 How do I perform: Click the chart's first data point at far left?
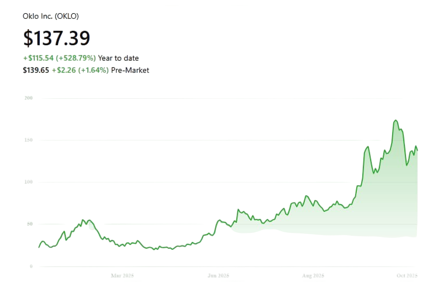(x=38, y=248)
